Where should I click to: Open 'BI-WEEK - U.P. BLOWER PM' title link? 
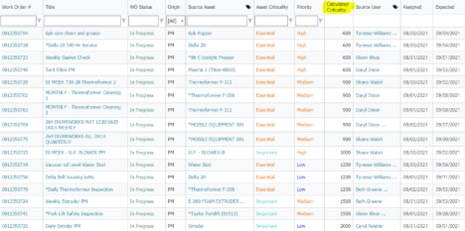[75, 153]
